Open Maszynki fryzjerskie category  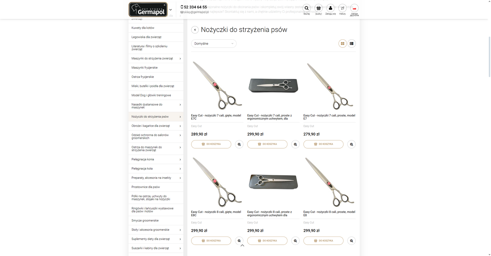(156, 68)
